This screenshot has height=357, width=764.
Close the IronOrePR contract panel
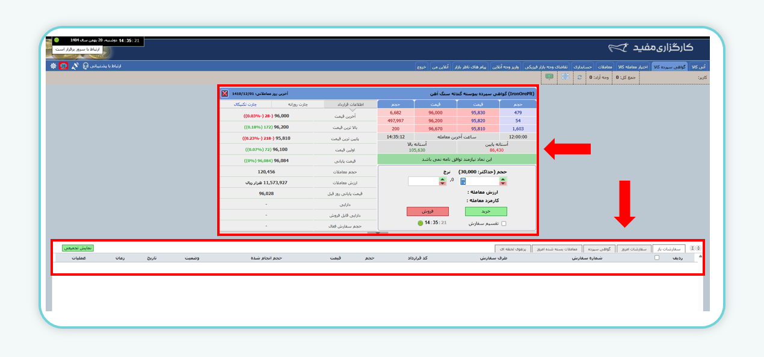[x=224, y=94]
